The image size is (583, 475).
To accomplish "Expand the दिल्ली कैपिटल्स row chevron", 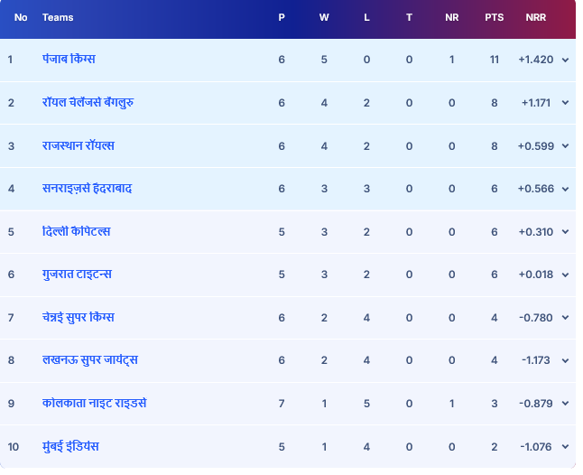I will pyautogui.click(x=565, y=232).
